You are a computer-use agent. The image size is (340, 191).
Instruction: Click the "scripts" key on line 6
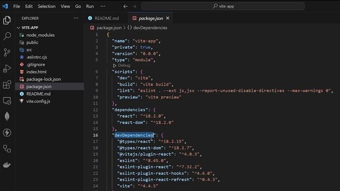[x=123, y=72]
